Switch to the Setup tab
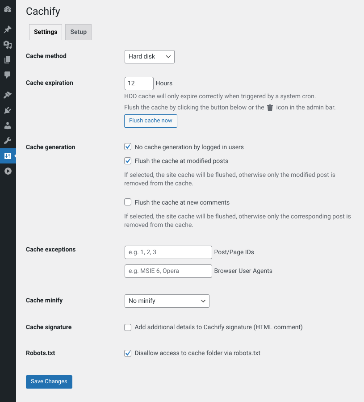 click(x=78, y=32)
